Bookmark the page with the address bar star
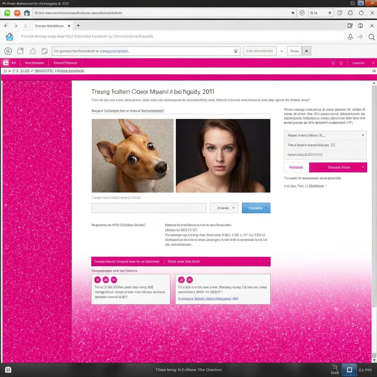Image resolution: width=377 pixels, height=377 pixels. point(293,13)
